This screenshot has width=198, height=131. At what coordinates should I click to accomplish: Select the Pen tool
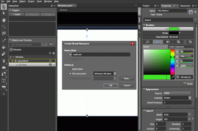pos(4,61)
